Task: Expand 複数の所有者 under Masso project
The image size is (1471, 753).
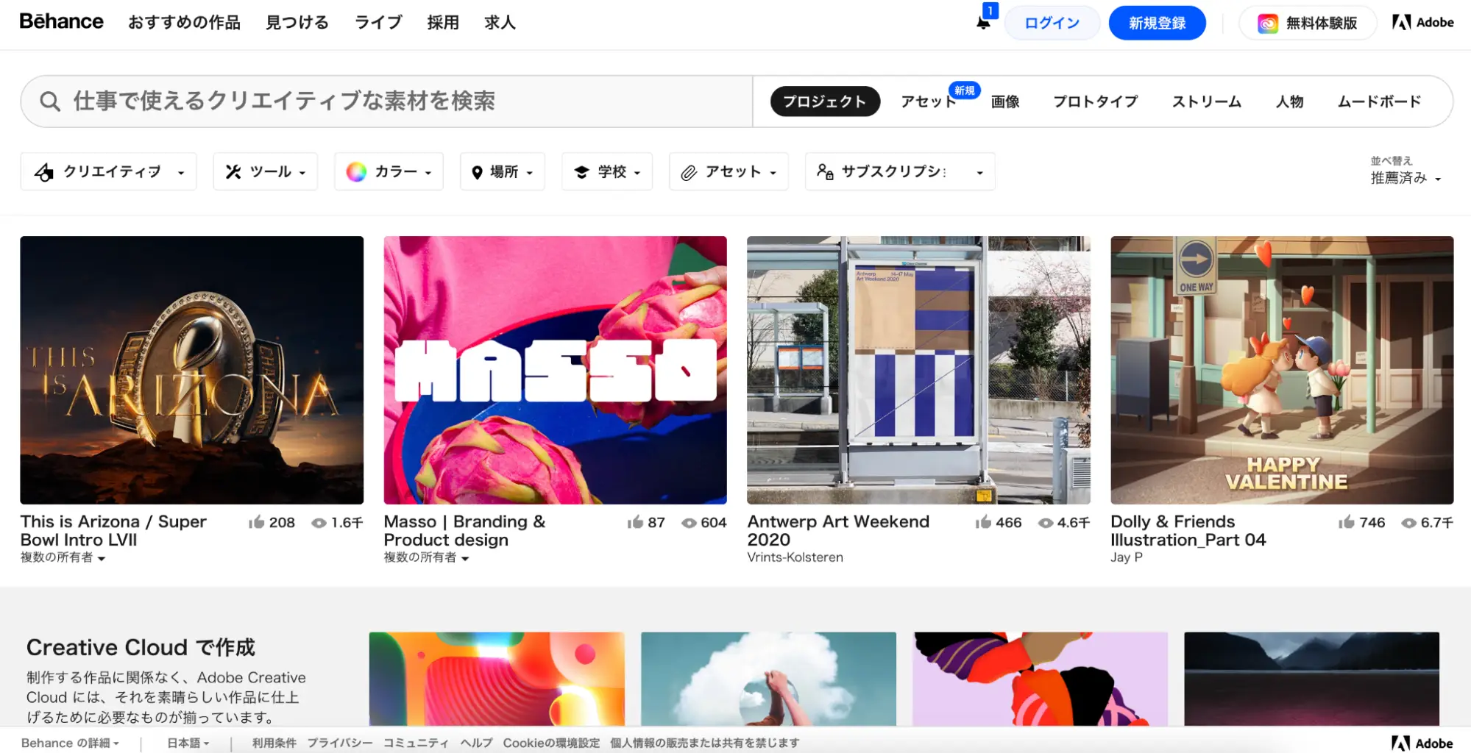Action: coord(426,557)
